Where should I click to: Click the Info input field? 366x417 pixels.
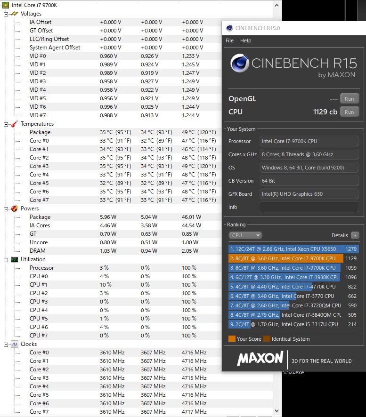(x=309, y=207)
